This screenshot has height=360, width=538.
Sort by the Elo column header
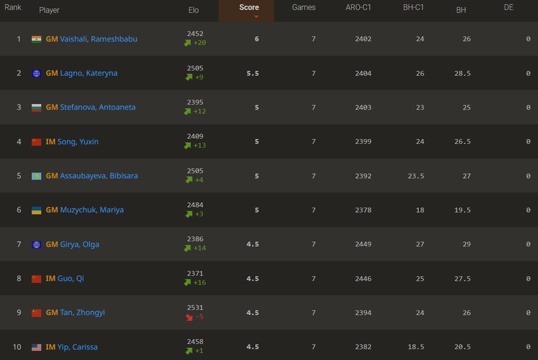click(x=194, y=10)
